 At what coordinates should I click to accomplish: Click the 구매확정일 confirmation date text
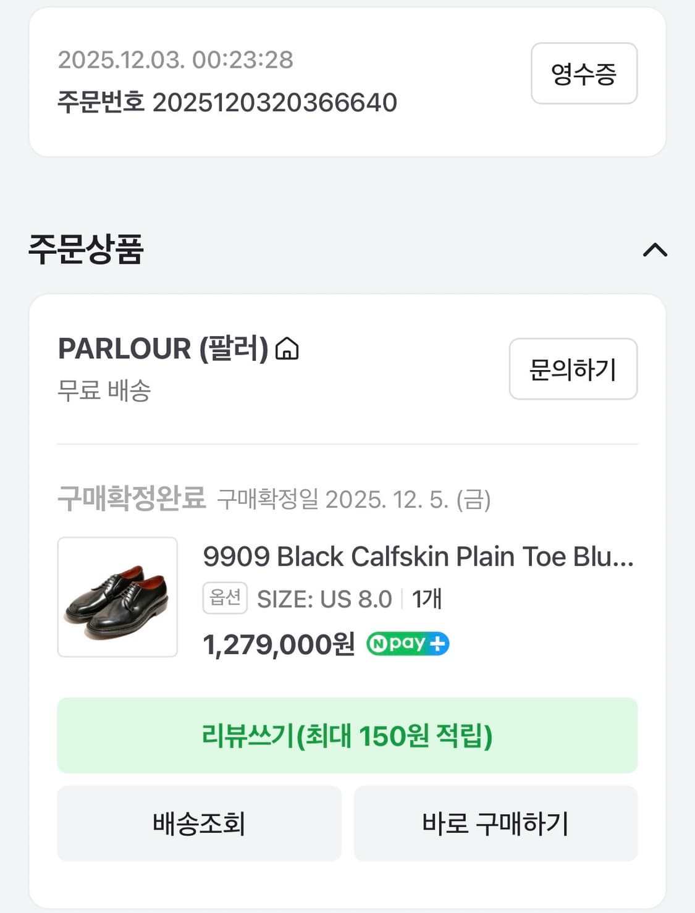pyautogui.click(x=272, y=500)
